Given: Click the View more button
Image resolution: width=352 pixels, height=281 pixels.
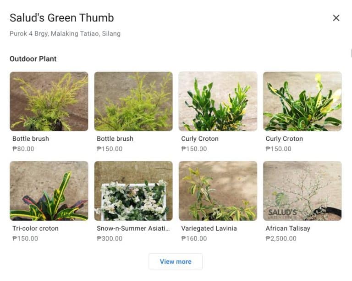Looking at the screenshot, I should (x=176, y=261).
